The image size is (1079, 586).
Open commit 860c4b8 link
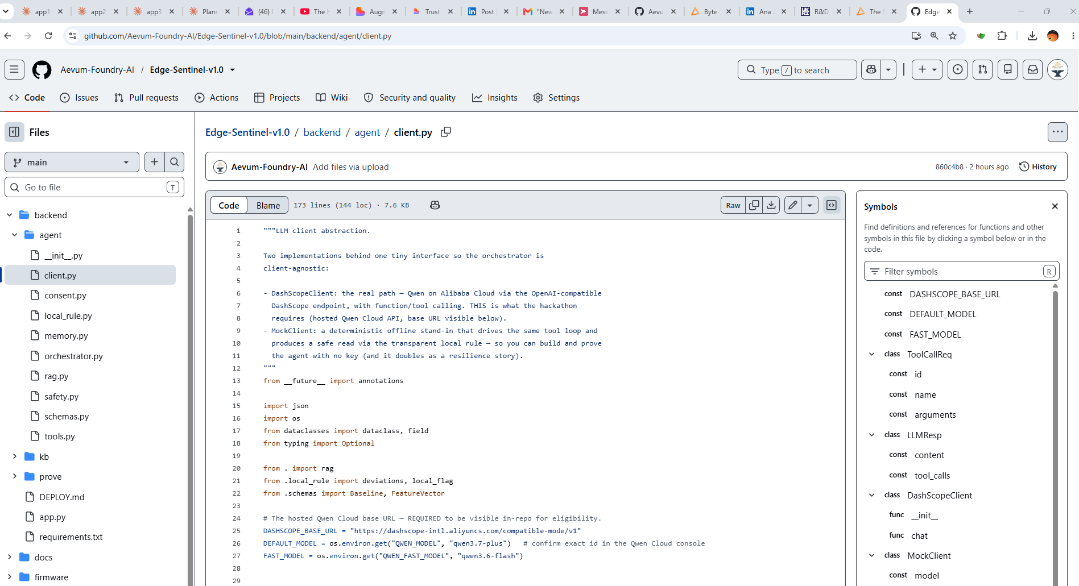click(949, 167)
